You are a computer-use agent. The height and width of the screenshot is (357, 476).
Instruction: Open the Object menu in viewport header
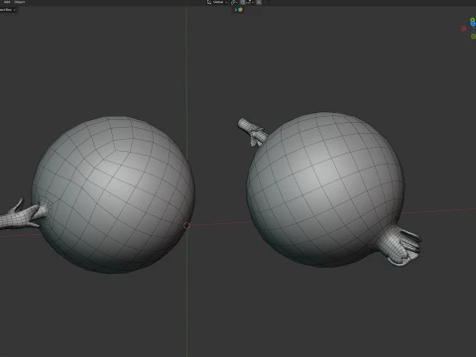(x=20, y=2)
